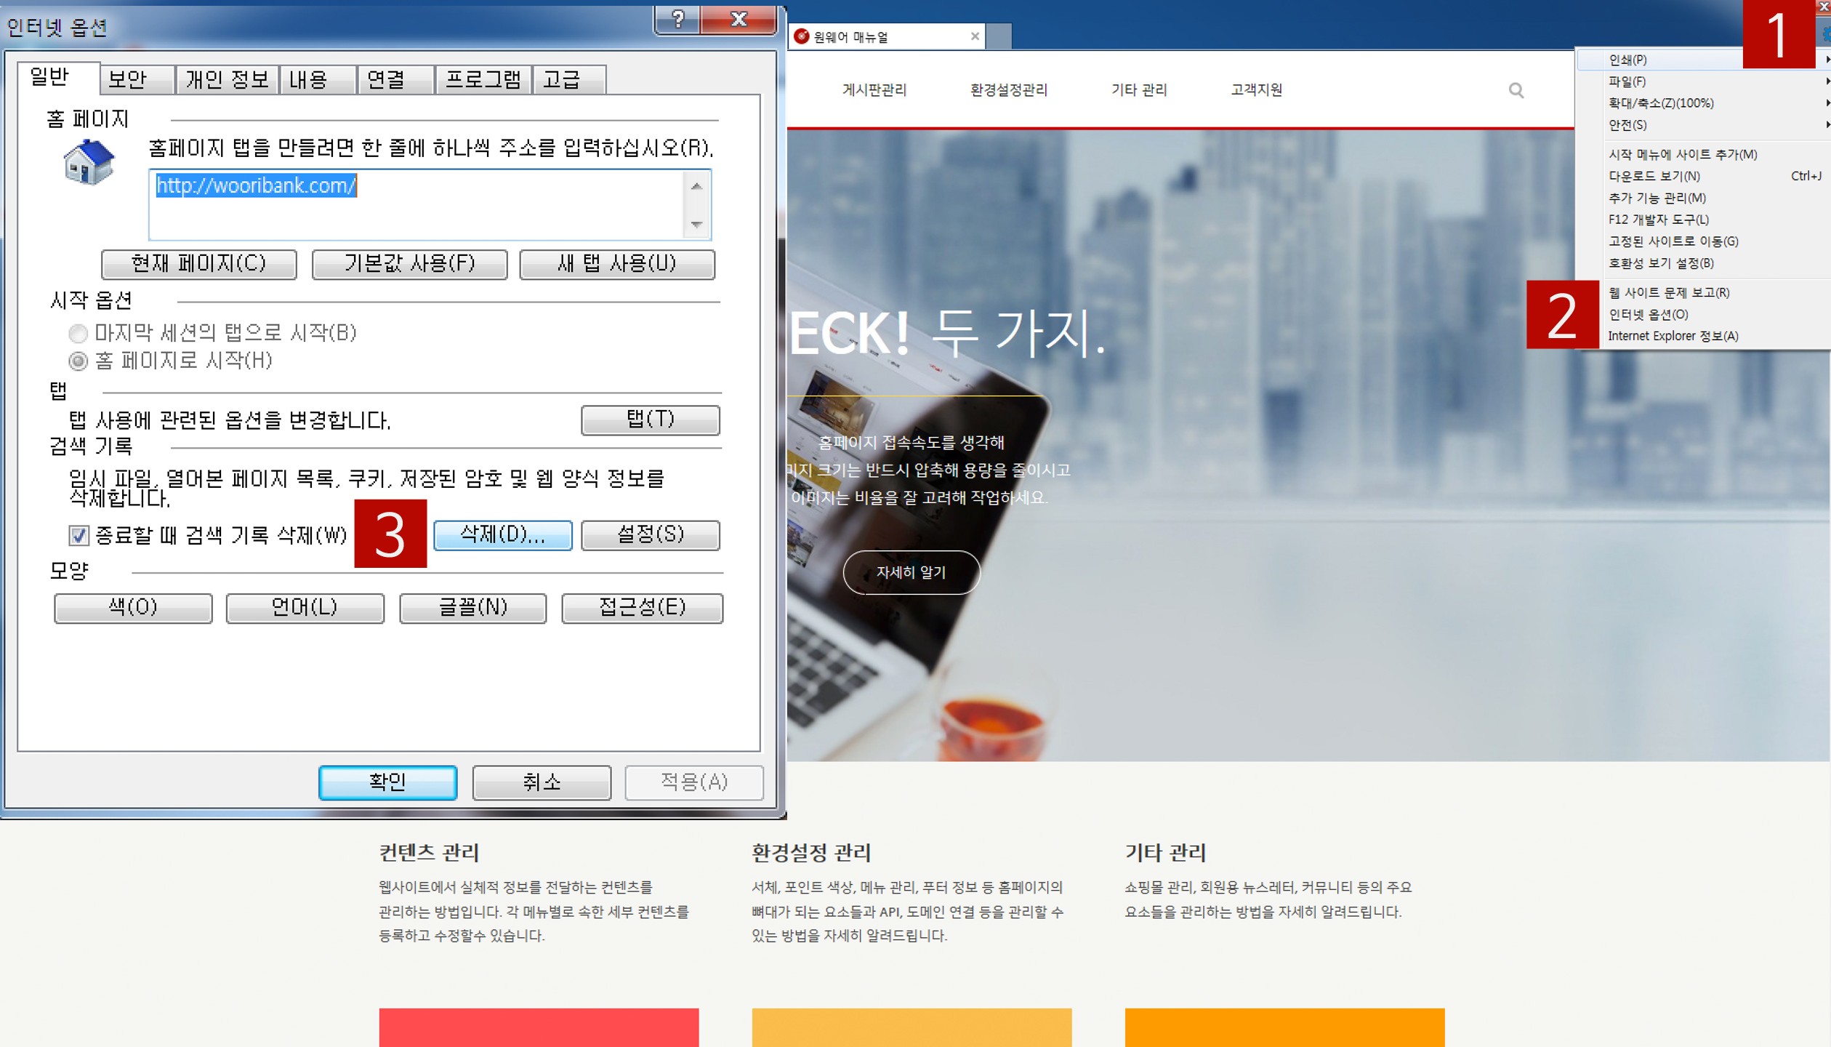Switch to the 연결 tab
Screen dimensions: 1831x1047
pos(395,79)
